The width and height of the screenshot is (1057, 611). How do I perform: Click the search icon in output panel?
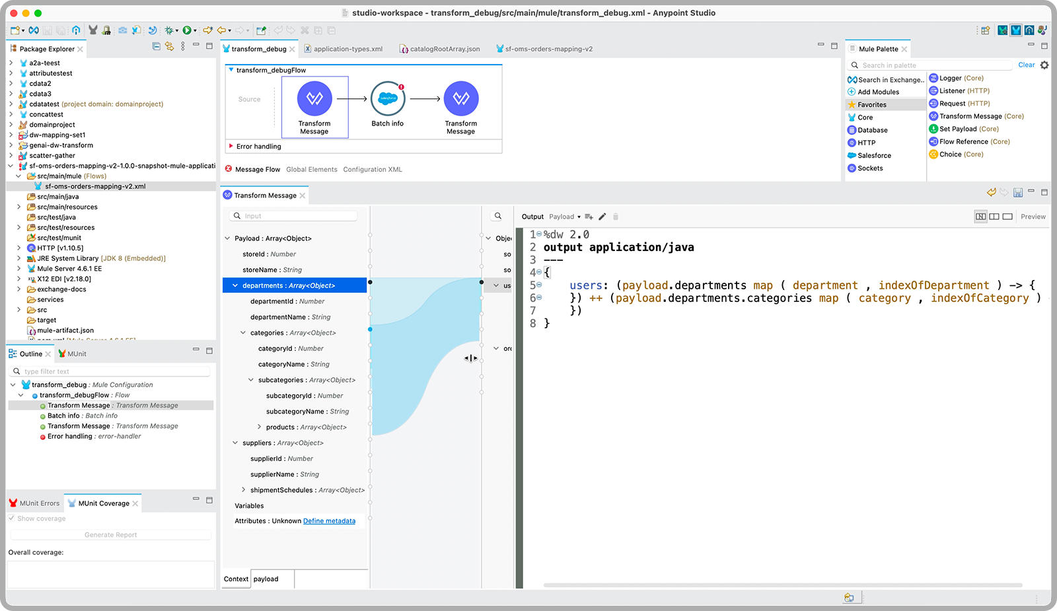tap(498, 216)
